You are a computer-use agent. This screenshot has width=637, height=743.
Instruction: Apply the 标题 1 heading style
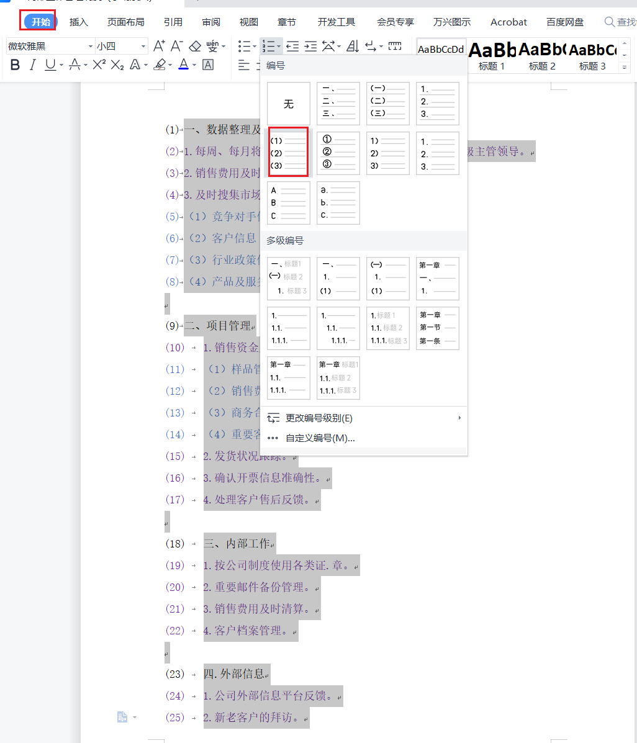pos(492,55)
